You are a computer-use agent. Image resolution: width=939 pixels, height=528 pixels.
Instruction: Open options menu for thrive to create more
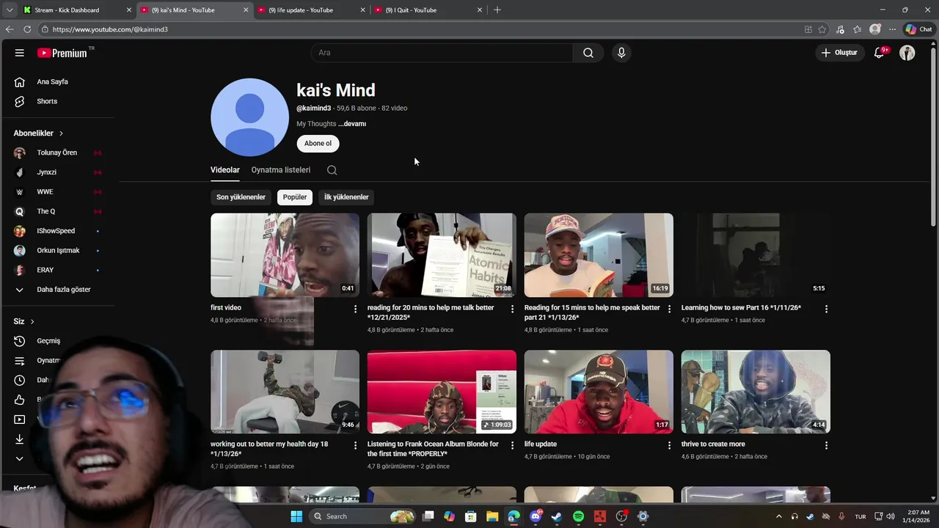pos(826,445)
